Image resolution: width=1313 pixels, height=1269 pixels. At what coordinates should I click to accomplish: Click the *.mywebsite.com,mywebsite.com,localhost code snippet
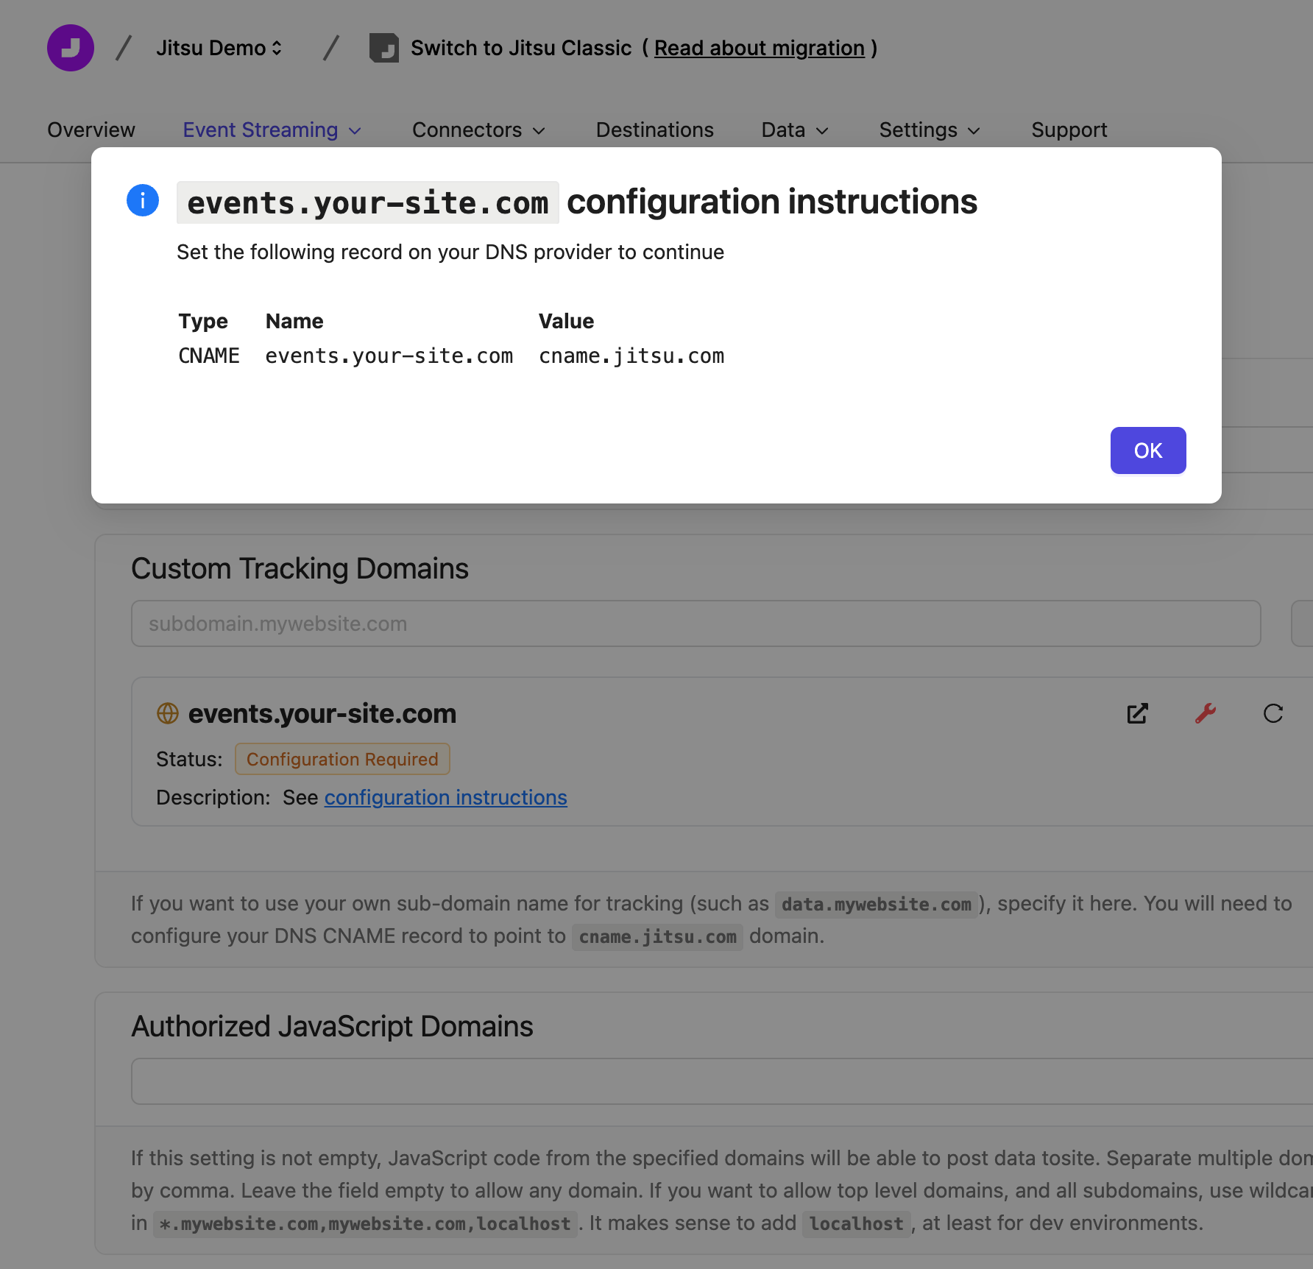[x=365, y=1223]
